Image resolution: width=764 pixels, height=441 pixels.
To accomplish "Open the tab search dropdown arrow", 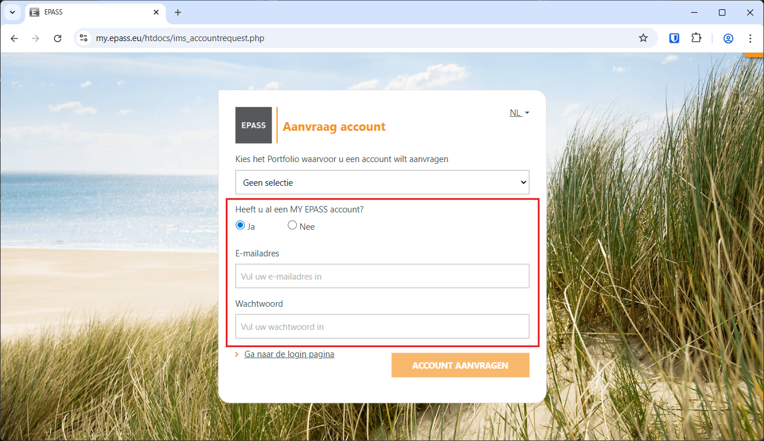I will (x=12, y=12).
